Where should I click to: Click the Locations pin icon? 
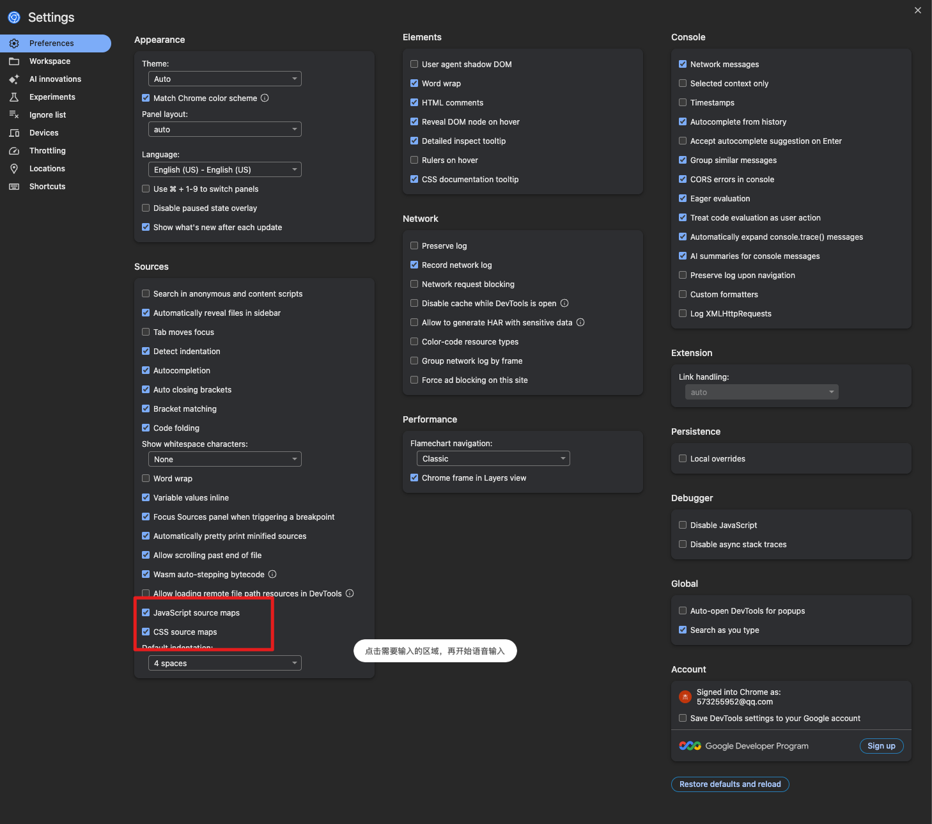click(x=14, y=169)
